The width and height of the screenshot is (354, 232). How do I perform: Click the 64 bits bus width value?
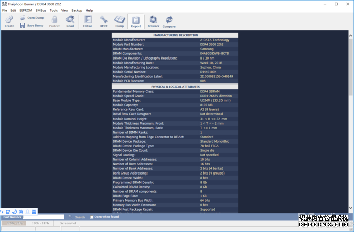205,200
